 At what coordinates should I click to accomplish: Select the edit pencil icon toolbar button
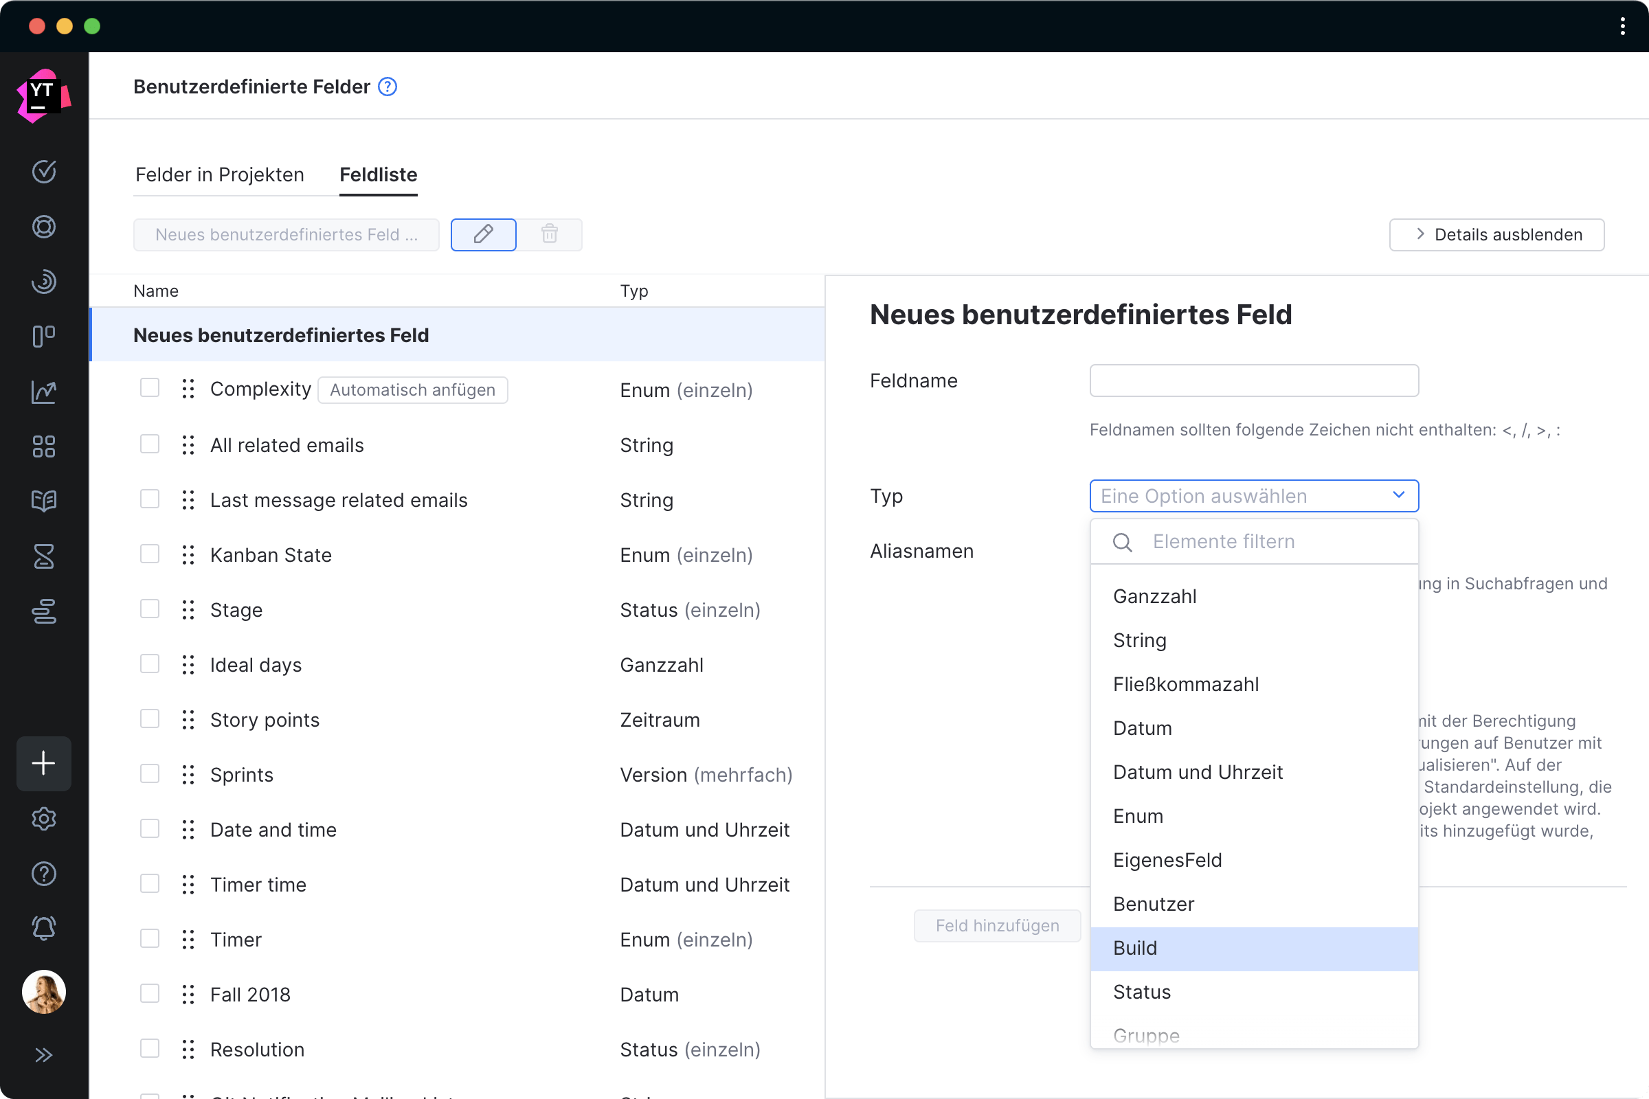[x=482, y=233]
